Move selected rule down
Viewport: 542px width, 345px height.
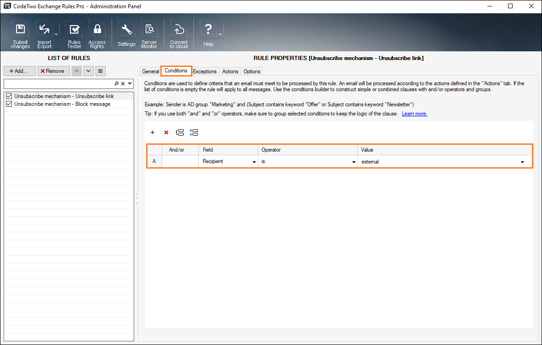coord(89,71)
